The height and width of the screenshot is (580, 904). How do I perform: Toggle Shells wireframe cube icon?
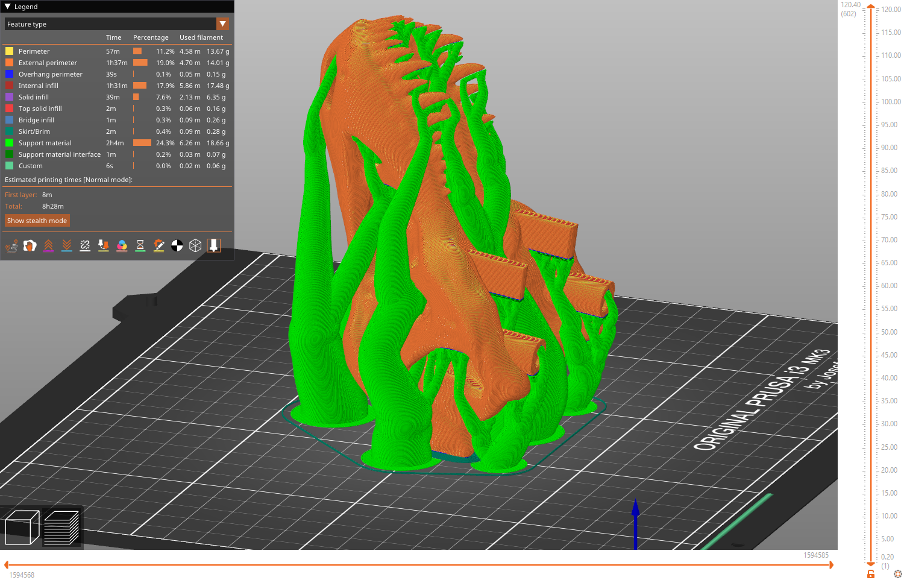(195, 245)
